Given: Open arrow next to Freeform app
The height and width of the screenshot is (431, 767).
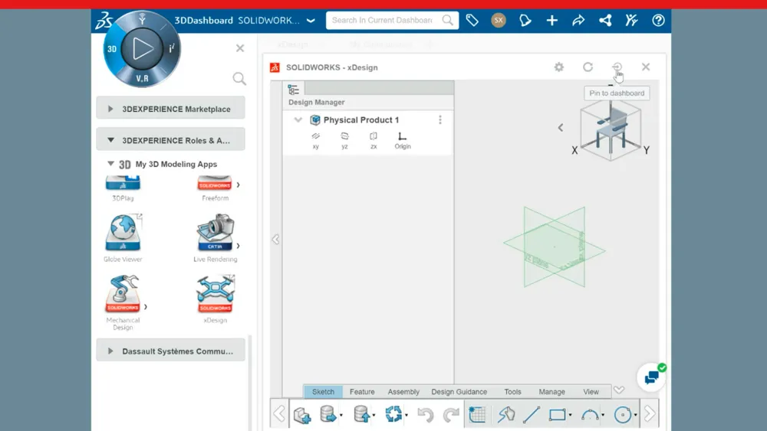Looking at the screenshot, I should point(239,184).
